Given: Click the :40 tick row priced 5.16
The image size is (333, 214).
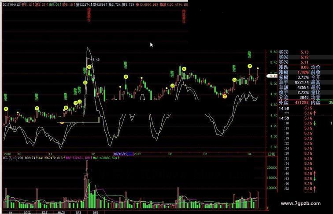Looking at the screenshot, I should (306, 174).
